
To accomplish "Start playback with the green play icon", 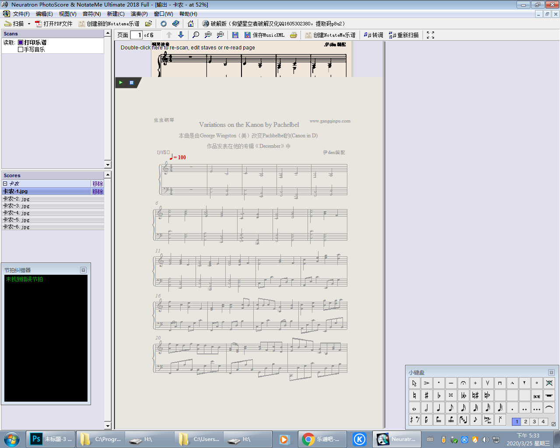I will click(121, 82).
